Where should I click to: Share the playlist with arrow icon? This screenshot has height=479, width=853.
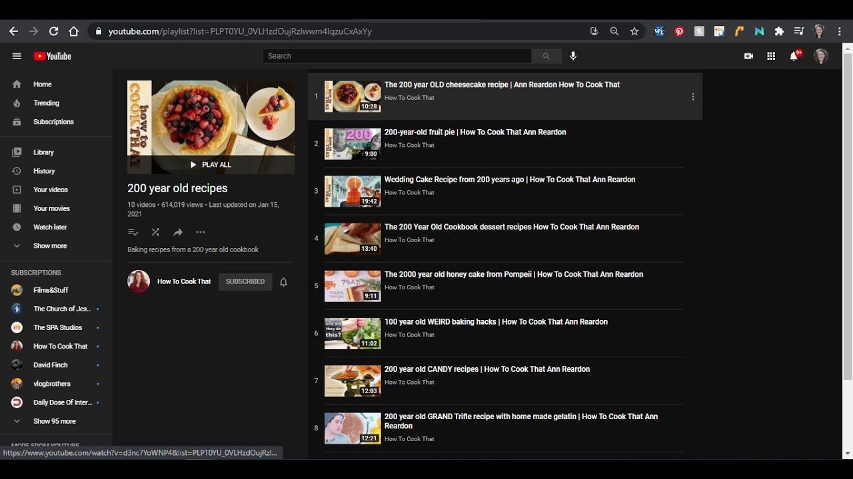(178, 232)
